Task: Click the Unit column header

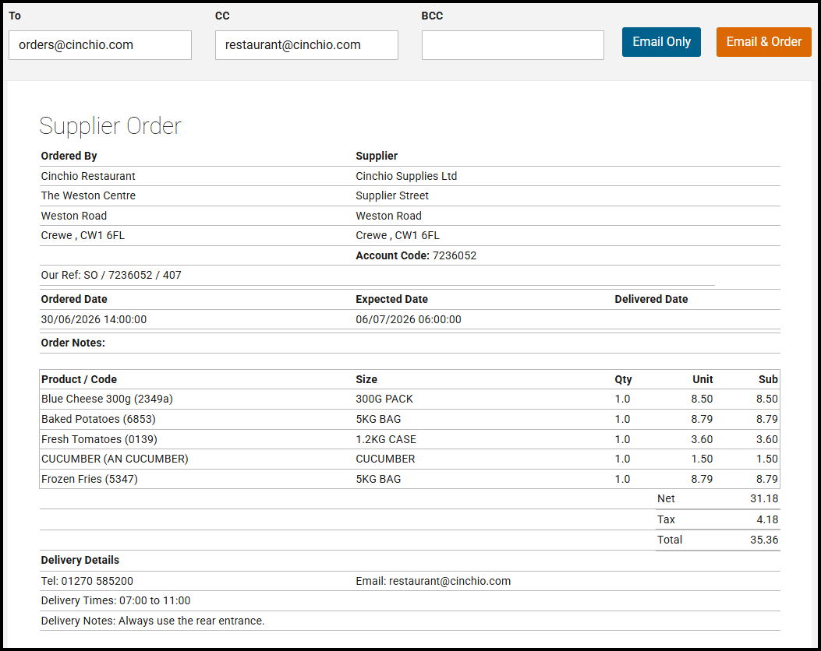Action: click(702, 379)
